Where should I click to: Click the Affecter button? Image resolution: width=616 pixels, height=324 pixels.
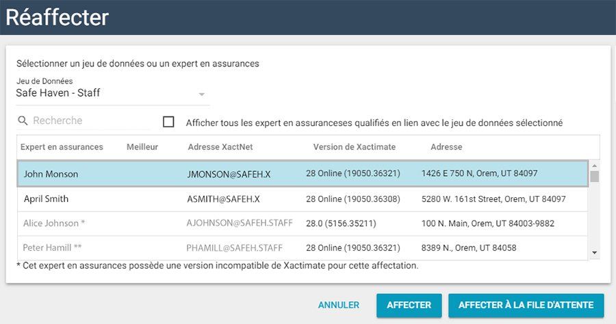tap(409, 306)
